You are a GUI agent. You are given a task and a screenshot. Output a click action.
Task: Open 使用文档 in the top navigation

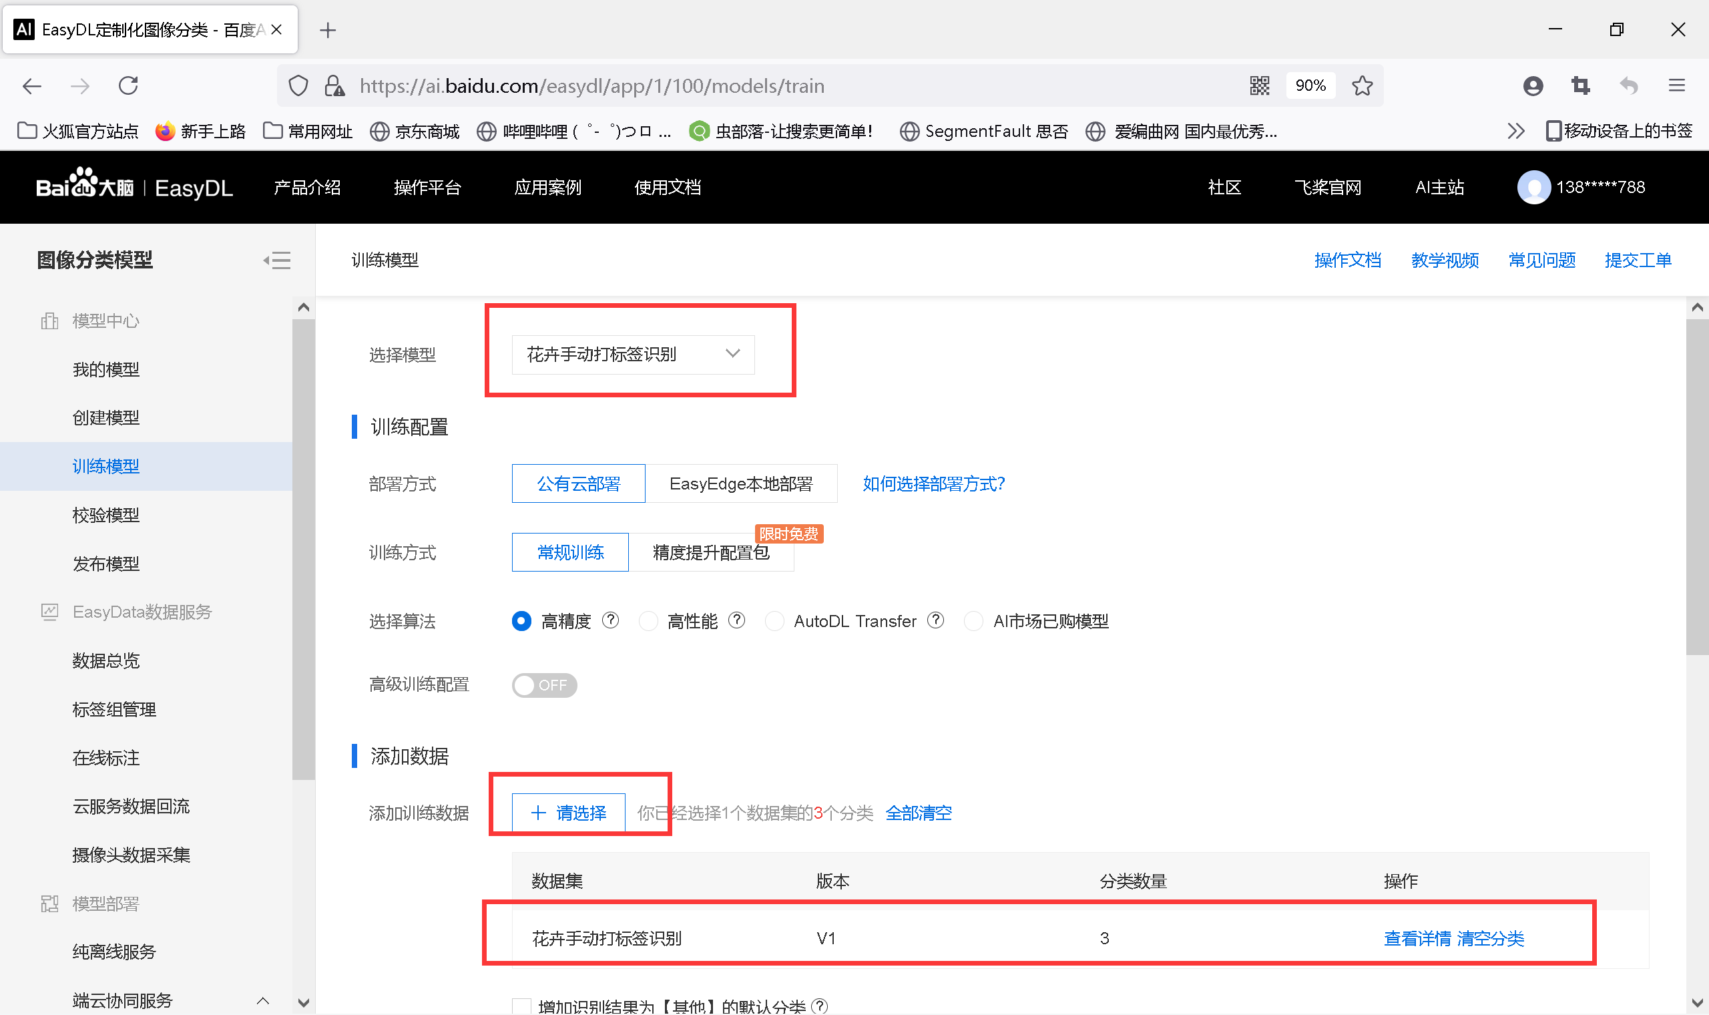668,188
